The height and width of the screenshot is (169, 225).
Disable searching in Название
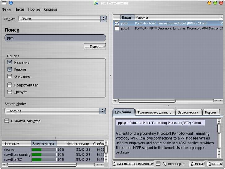pyautogui.click(x=10, y=62)
